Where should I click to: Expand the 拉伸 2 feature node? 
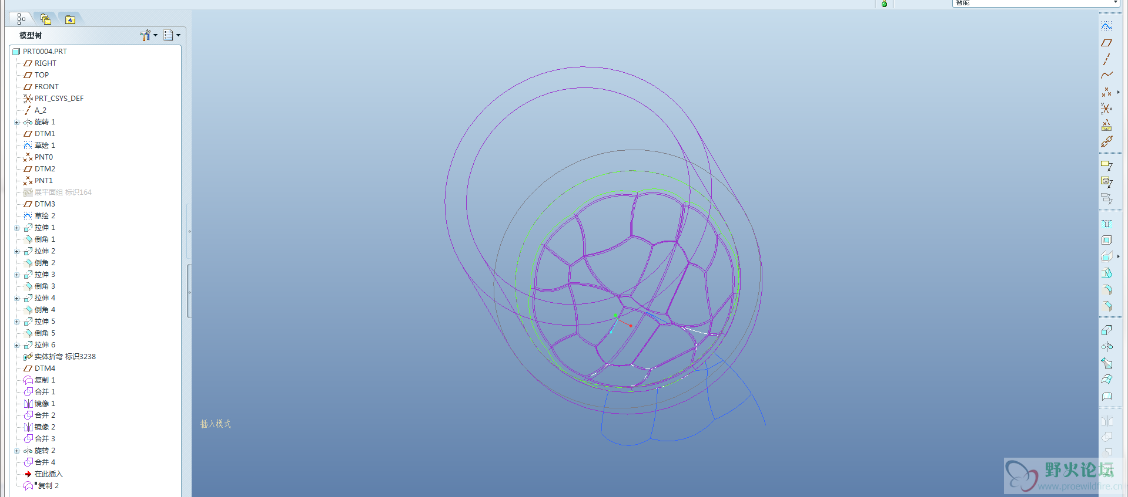[17, 251]
